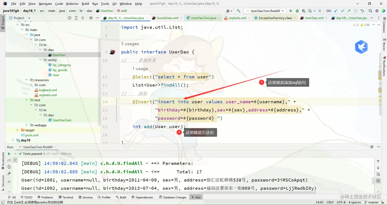Expand the webapp folder
This screenshot has height=205, width=387.
pos(27,125)
